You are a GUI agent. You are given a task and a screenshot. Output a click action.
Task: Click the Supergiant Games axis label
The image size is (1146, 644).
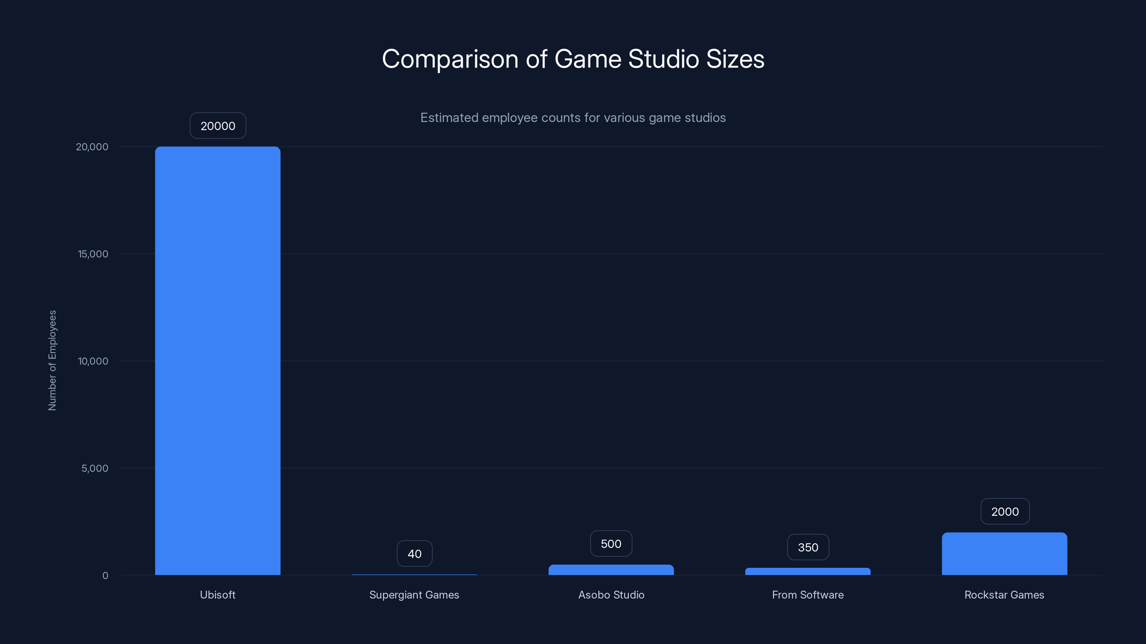414,595
